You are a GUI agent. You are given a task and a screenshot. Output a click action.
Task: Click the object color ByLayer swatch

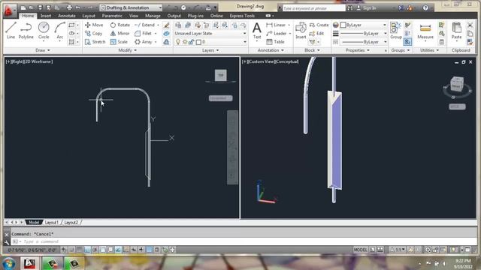pyautogui.click(x=343, y=25)
